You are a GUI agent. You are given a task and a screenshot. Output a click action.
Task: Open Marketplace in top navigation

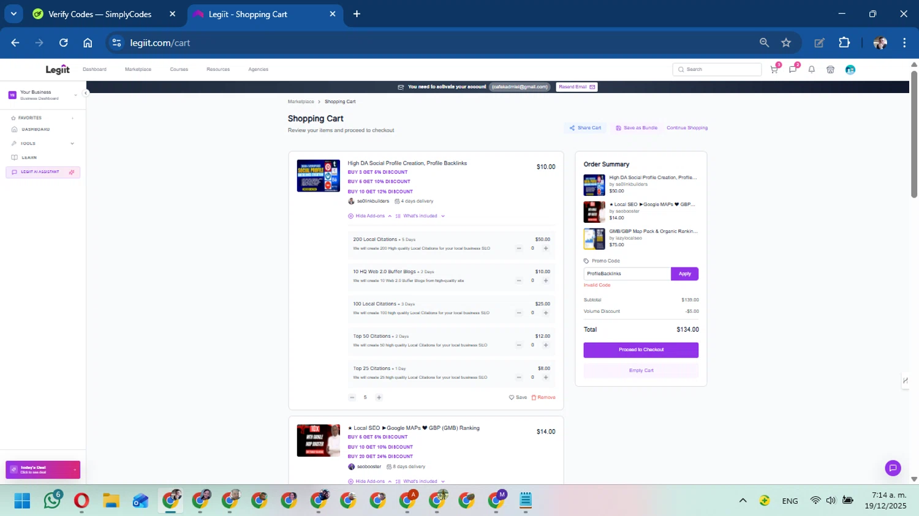tap(138, 69)
